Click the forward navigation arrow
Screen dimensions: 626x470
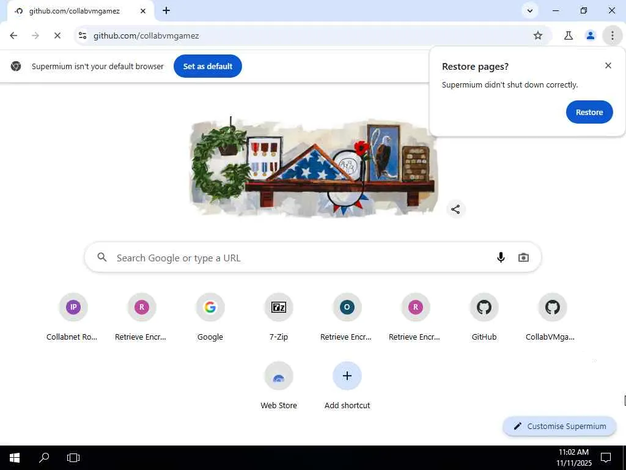coord(35,35)
